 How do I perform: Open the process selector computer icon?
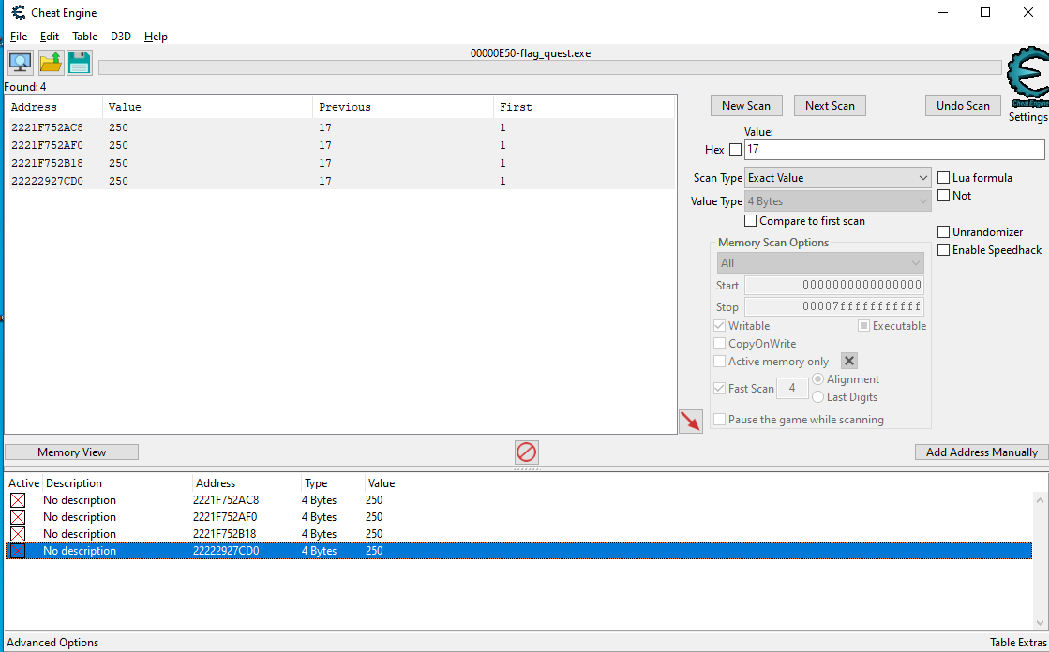[x=21, y=63]
